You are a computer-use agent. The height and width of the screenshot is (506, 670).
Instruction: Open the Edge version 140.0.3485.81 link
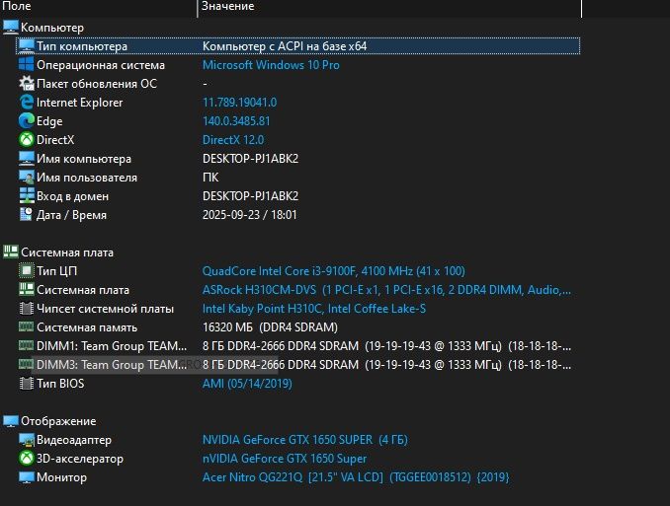[x=236, y=121]
